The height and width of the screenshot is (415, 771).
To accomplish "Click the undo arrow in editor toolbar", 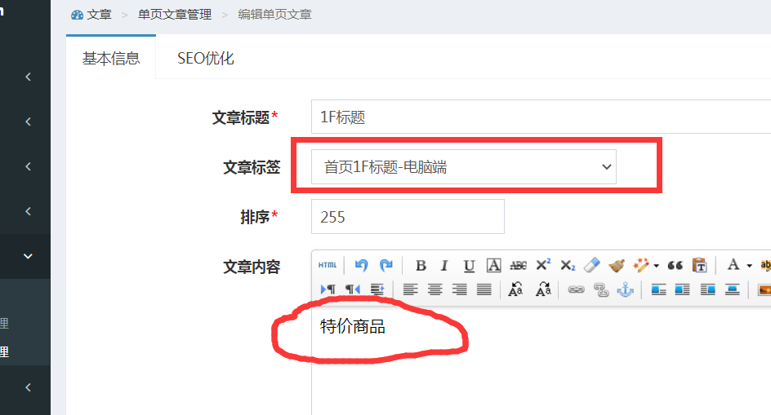I will (x=362, y=265).
